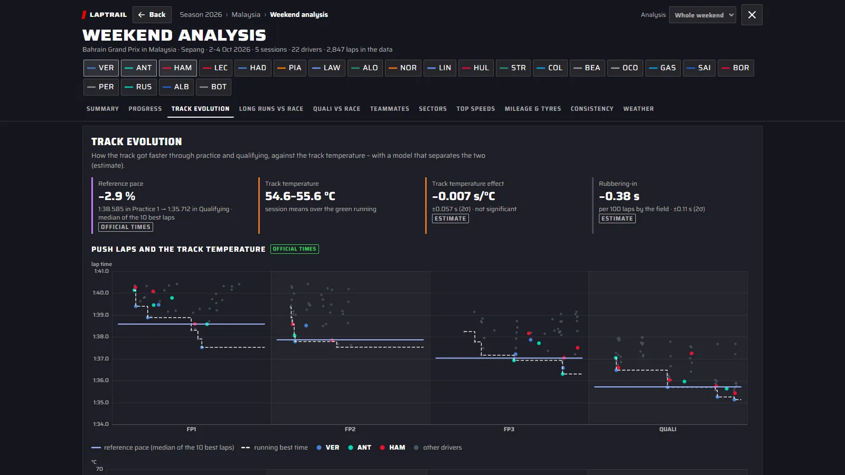
Task: Click the FP1 session label on chart
Action: [191, 430]
